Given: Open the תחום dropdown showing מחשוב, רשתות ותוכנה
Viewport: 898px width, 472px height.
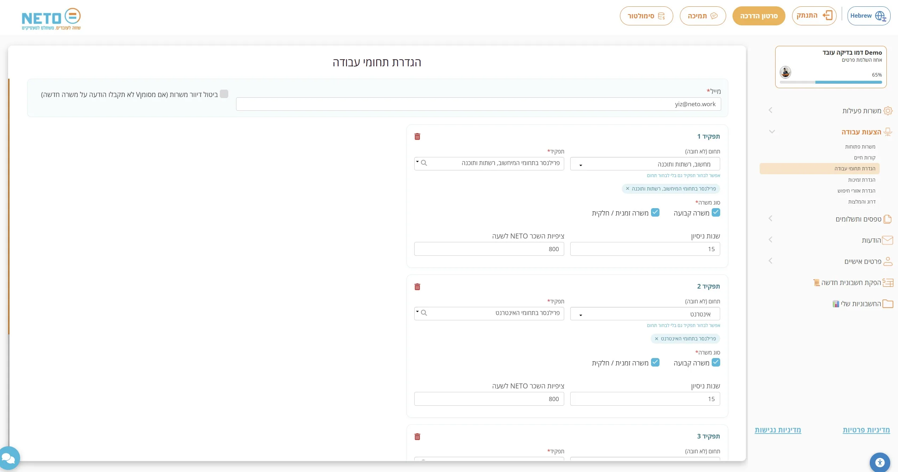Looking at the screenshot, I should (645, 164).
